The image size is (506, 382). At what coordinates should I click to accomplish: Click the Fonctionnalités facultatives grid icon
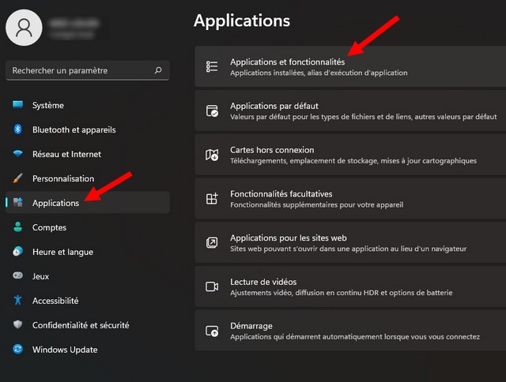tap(212, 198)
